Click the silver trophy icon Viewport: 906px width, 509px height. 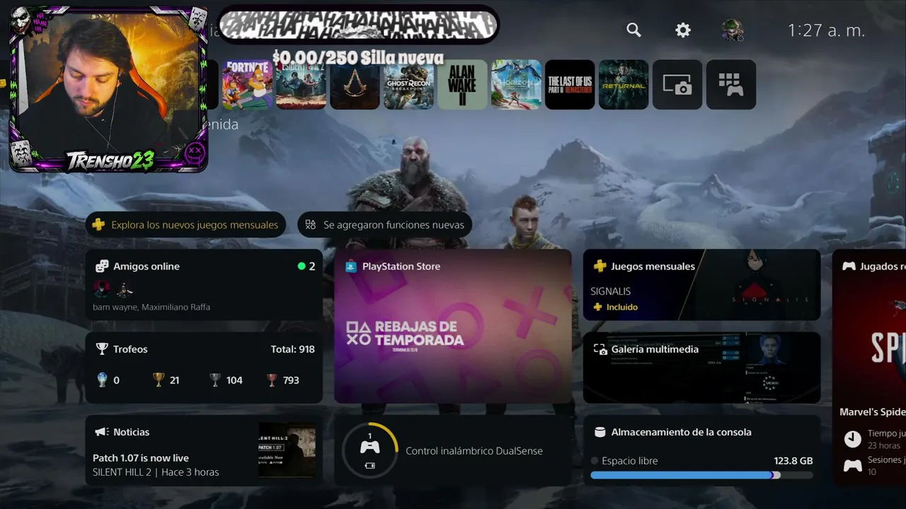pyautogui.click(x=215, y=380)
